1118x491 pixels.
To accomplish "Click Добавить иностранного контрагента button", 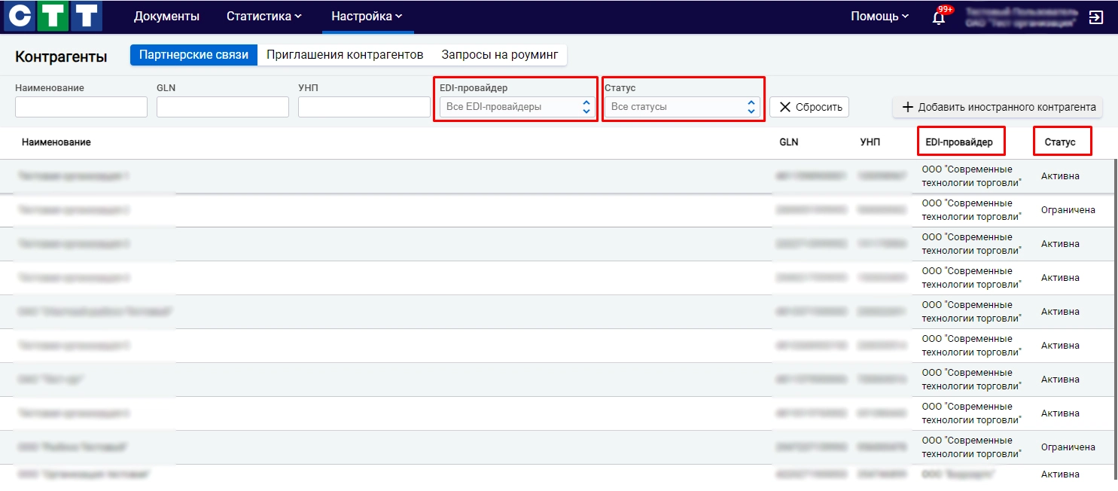I will (998, 107).
